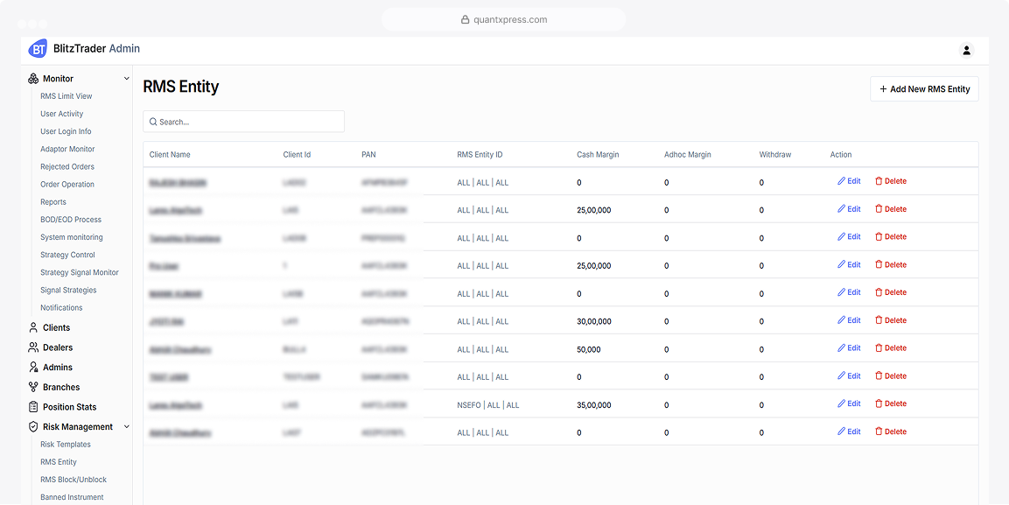
Task: Focus the Search input field
Action: pyautogui.click(x=243, y=122)
